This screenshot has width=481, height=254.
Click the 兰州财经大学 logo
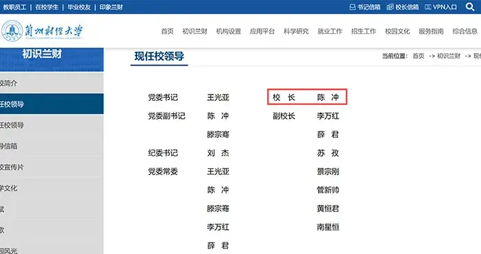[x=42, y=31]
